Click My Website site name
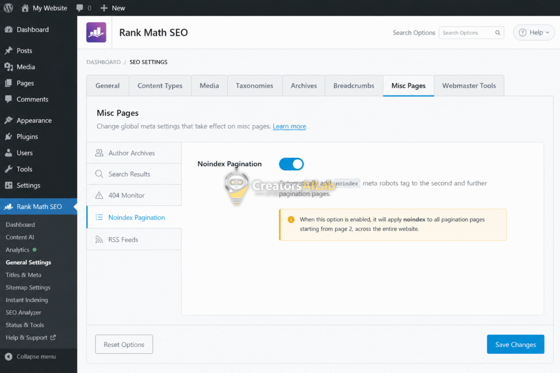 pos(50,8)
